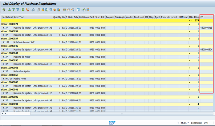Click the Short Text column header

point(19,17)
